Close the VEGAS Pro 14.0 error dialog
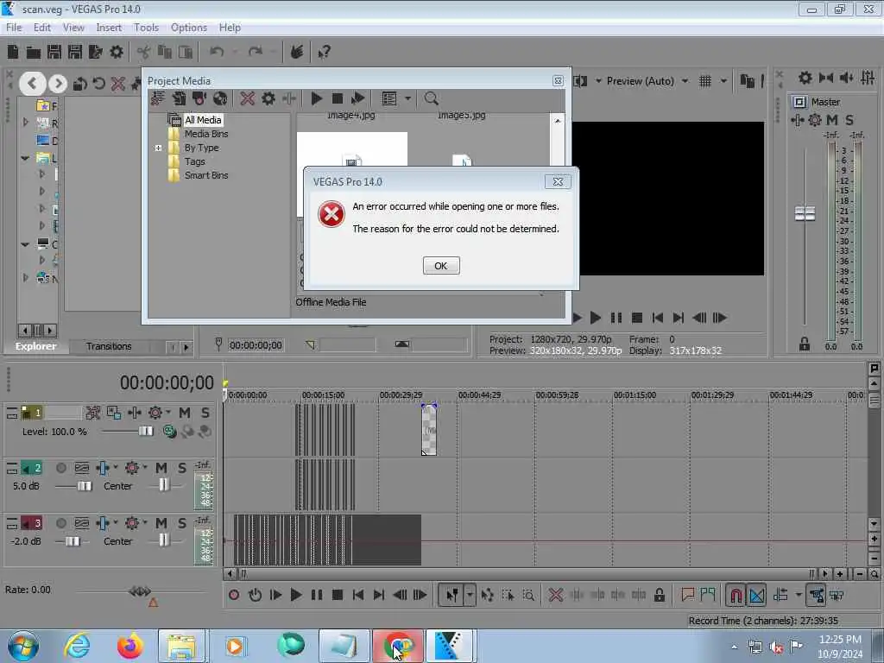Image resolution: width=884 pixels, height=663 pixels. point(558,181)
